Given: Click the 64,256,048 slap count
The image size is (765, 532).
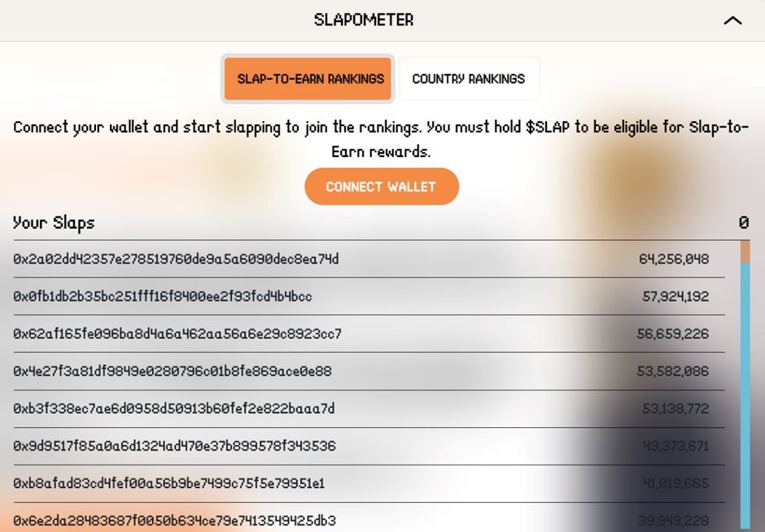Looking at the screenshot, I should pyautogui.click(x=674, y=259).
